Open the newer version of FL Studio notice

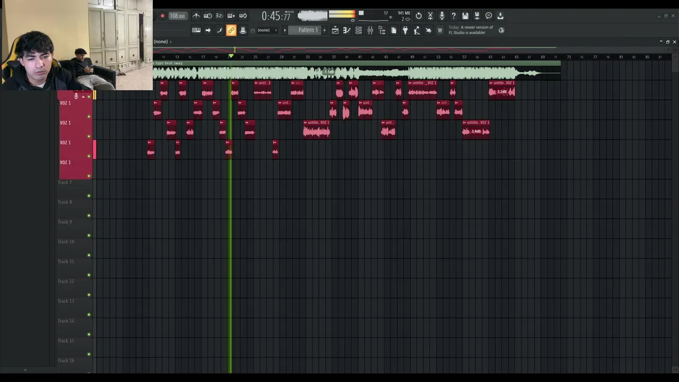(471, 30)
